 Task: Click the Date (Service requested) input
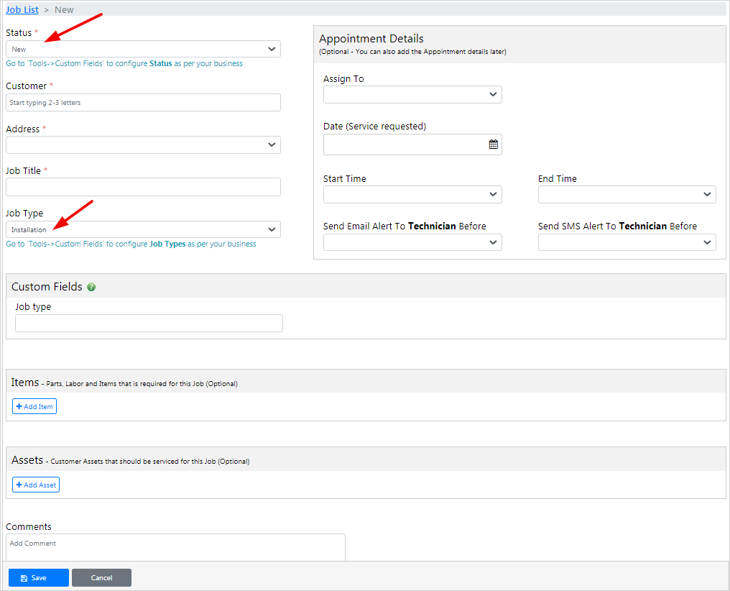pyautogui.click(x=404, y=145)
